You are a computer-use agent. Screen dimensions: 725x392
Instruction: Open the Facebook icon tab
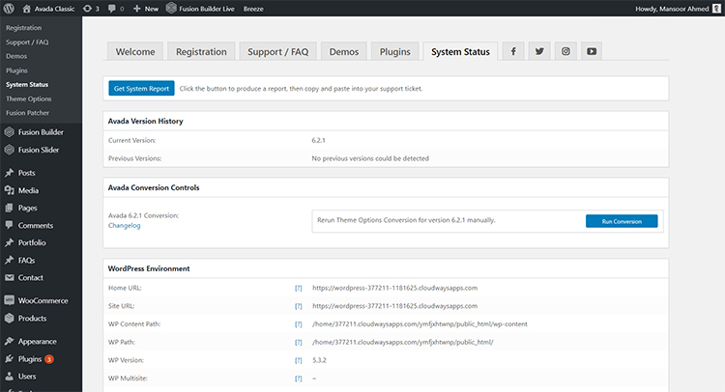pos(513,52)
